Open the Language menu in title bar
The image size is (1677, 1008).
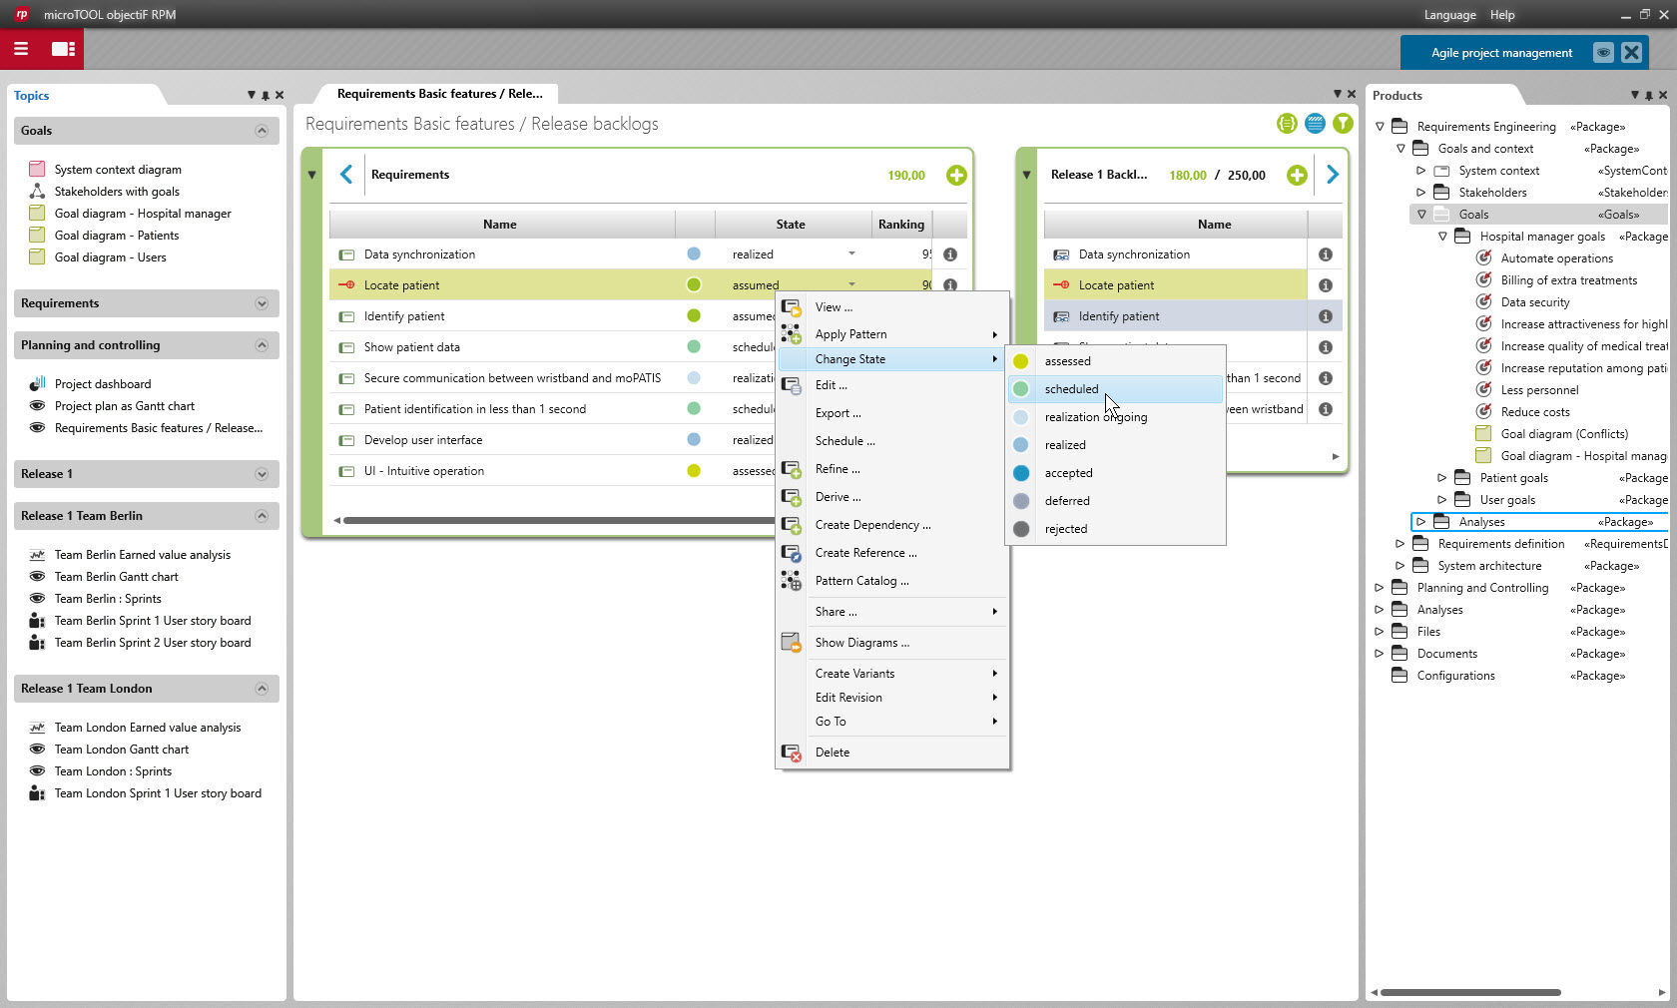(1448, 15)
